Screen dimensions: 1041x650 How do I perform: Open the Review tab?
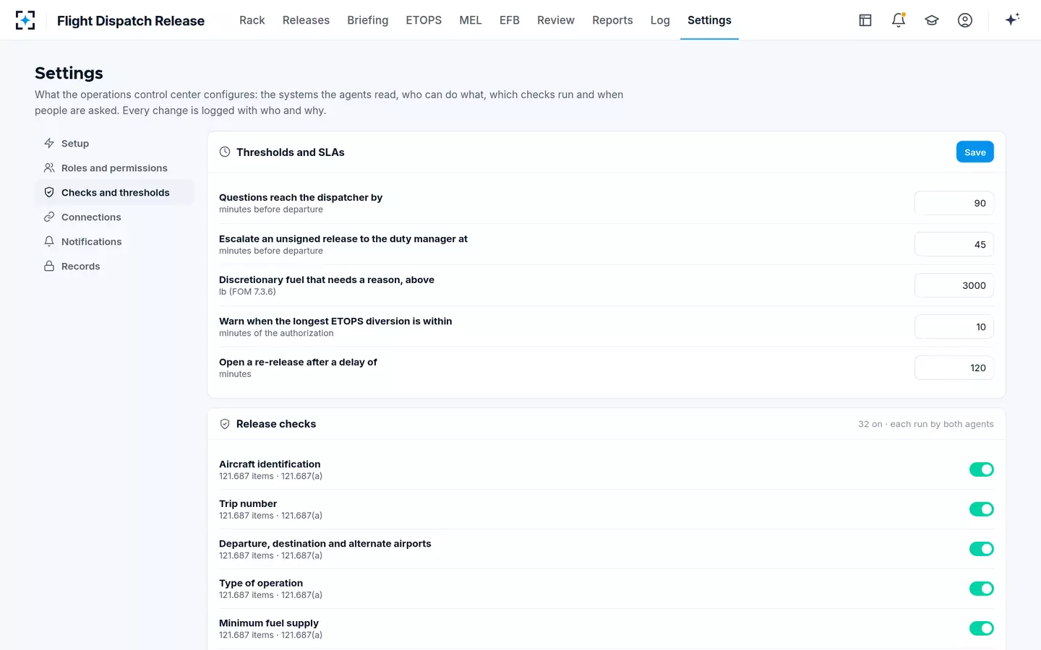[x=556, y=20]
